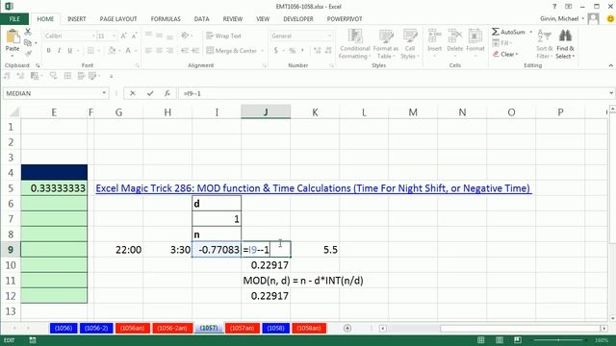The width and height of the screenshot is (616, 346).
Task: Click the Increase Decimal icon
Action: coord(318,50)
